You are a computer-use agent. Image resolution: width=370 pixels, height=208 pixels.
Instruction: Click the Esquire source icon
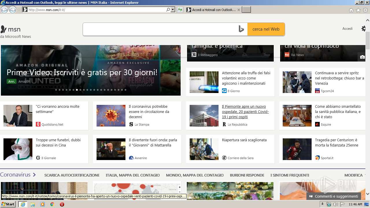(317, 124)
